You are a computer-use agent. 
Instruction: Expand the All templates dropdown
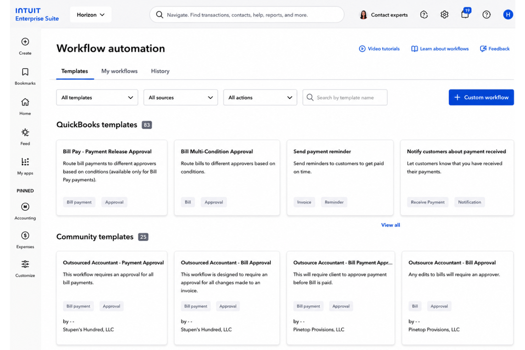[97, 98]
